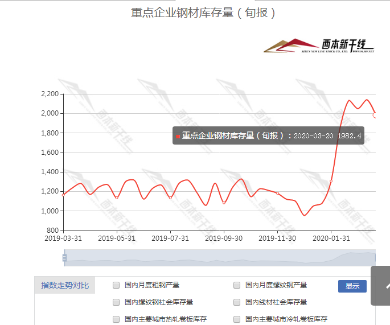Click inside the data zoom overview bar
This screenshot has width=390, height=325.
[x=220, y=258]
